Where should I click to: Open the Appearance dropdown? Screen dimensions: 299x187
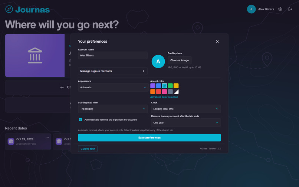[113, 88]
